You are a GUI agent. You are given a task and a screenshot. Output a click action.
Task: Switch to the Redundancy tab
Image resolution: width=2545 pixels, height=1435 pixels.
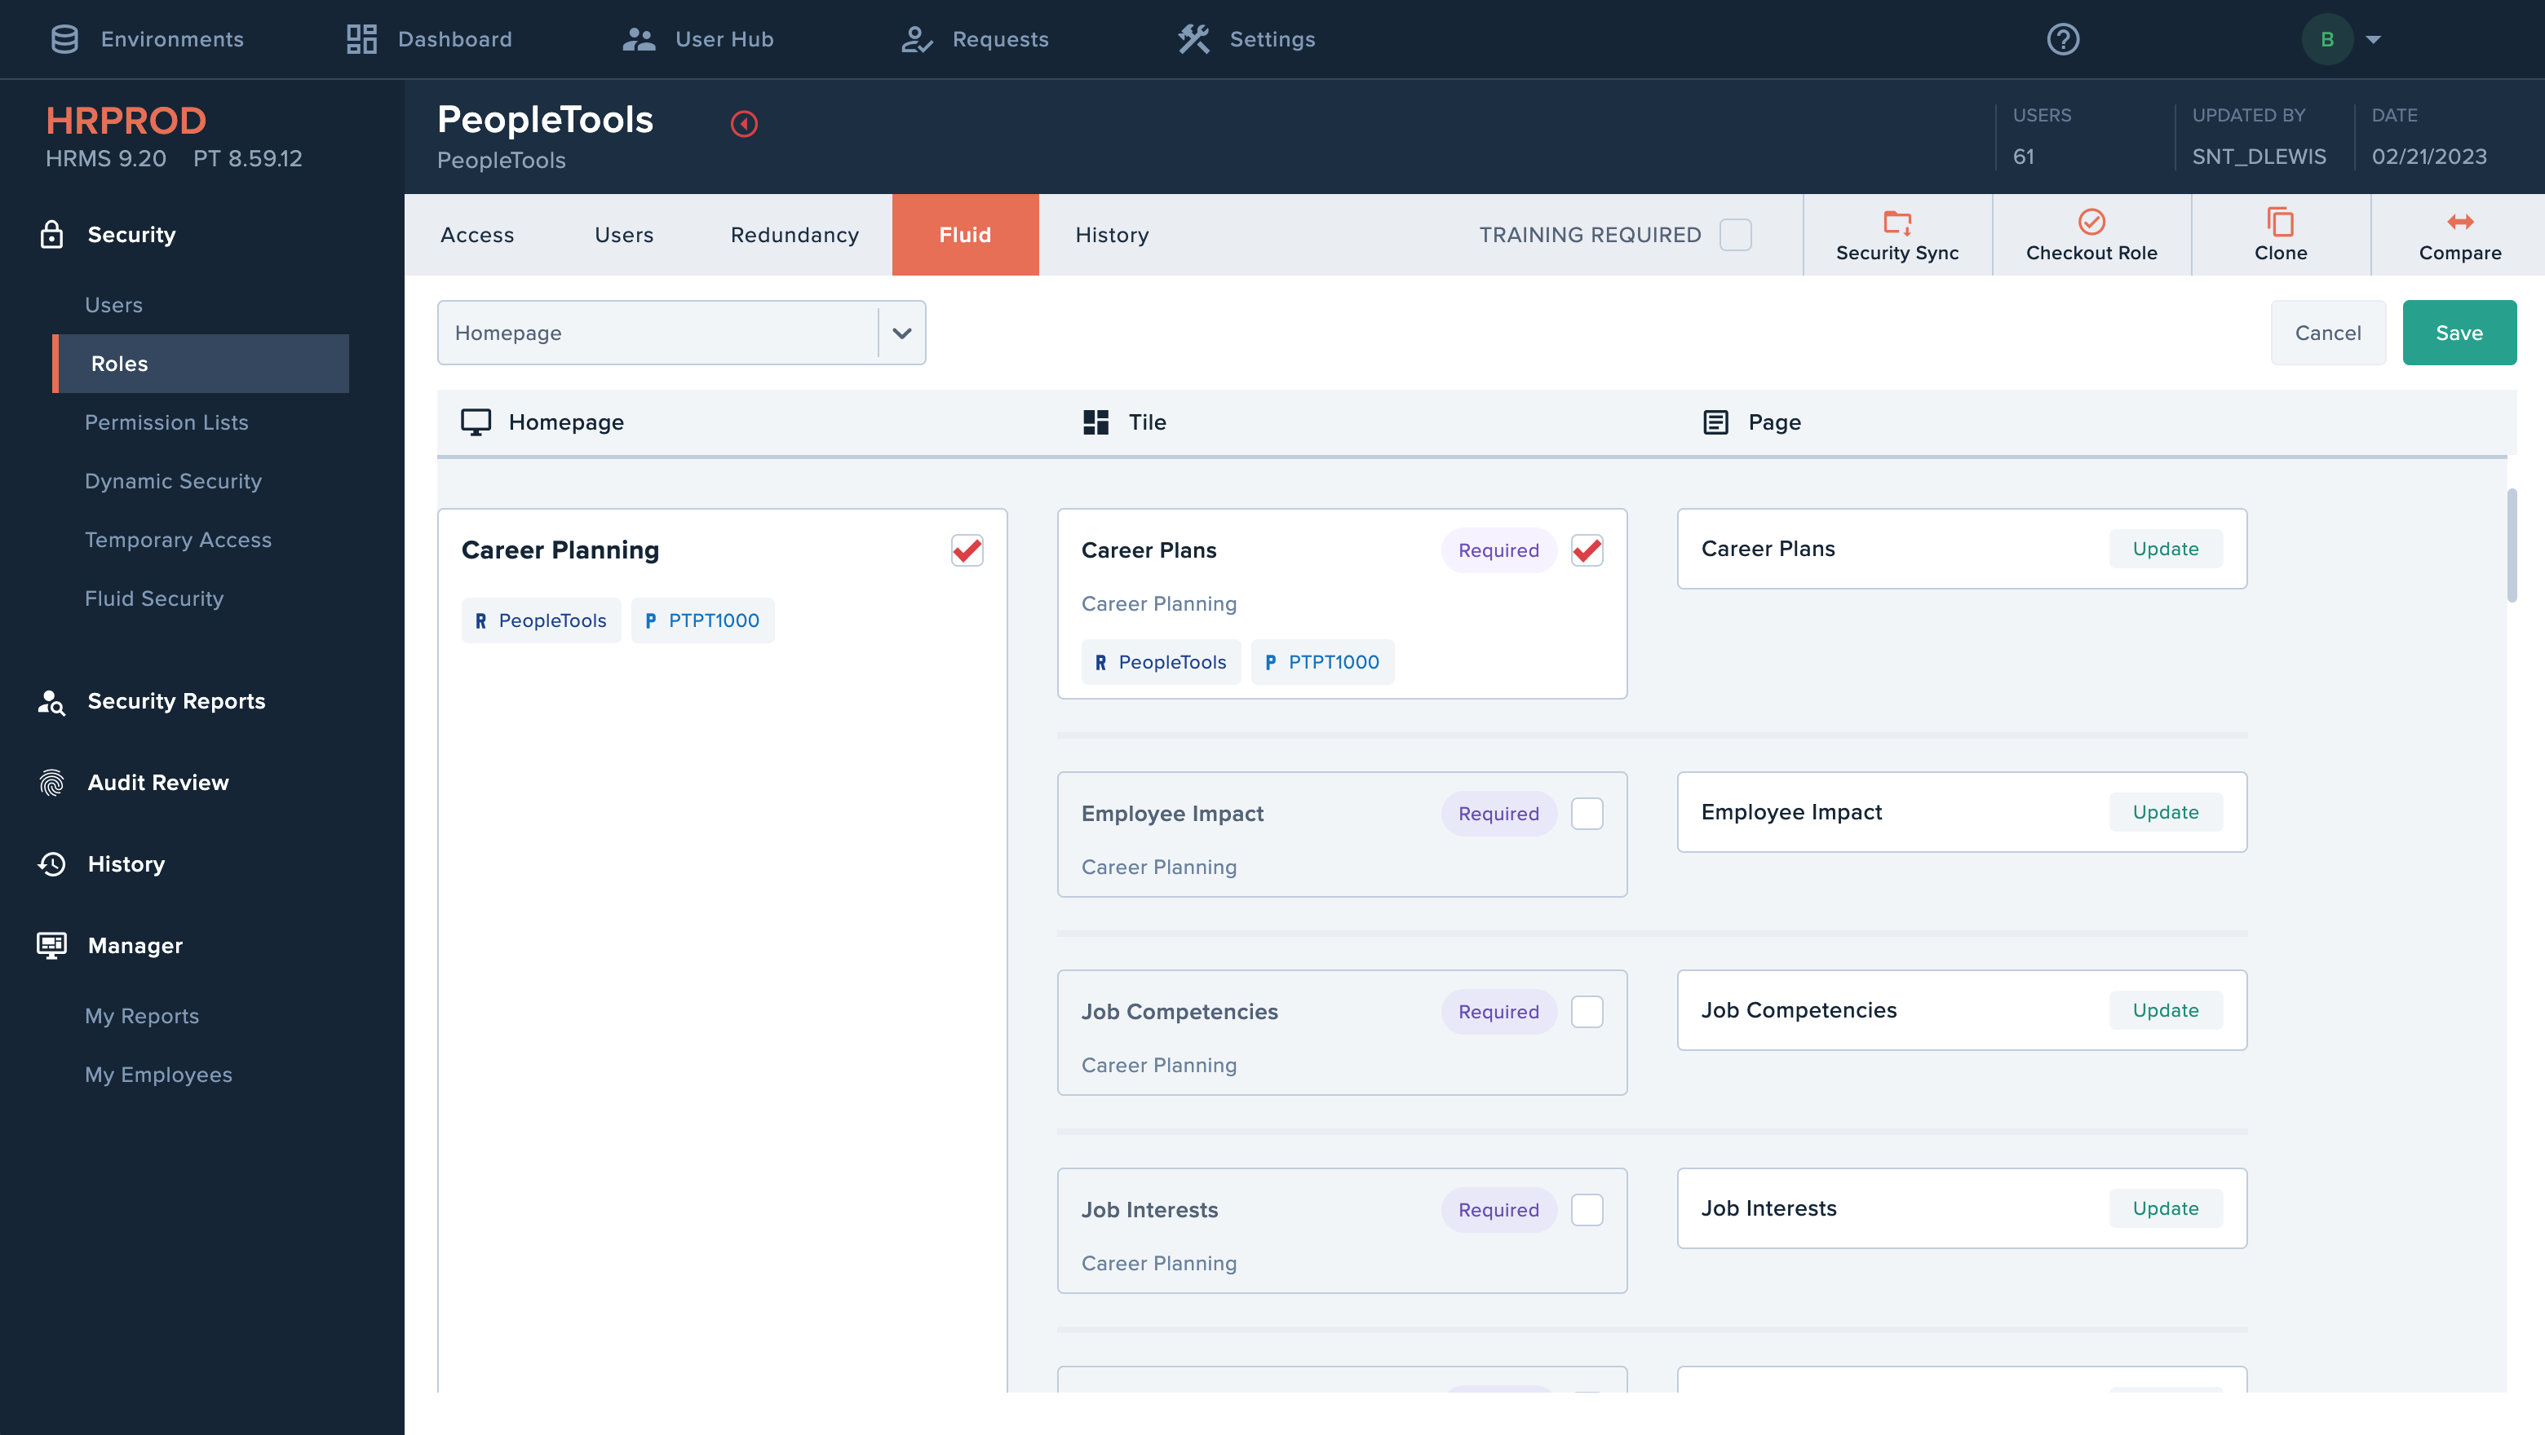coord(794,235)
